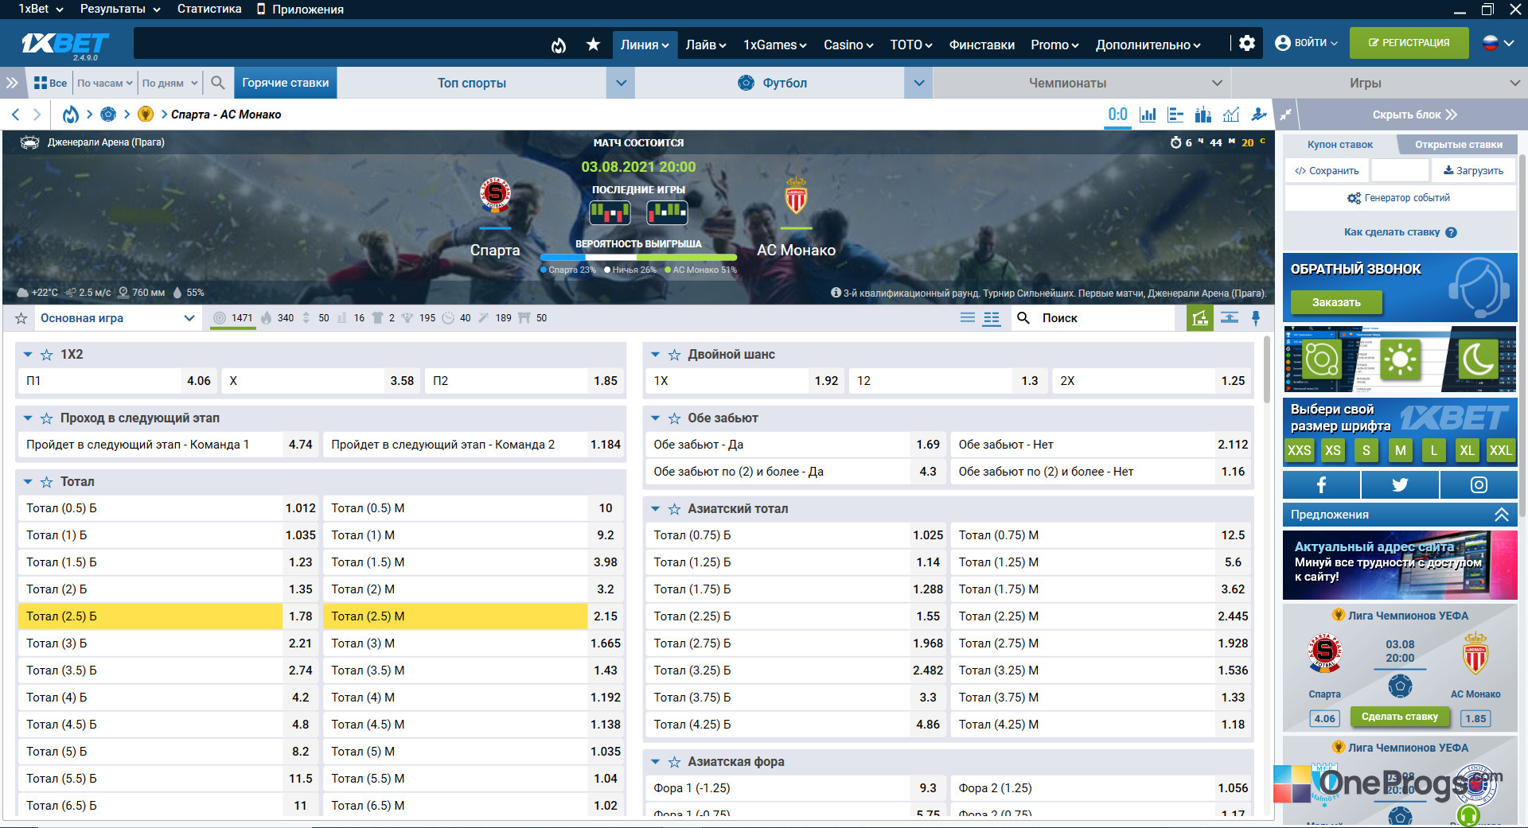Star the Проход в следующий этап market
The width and height of the screenshot is (1528, 828).
[x=47, y=418]
